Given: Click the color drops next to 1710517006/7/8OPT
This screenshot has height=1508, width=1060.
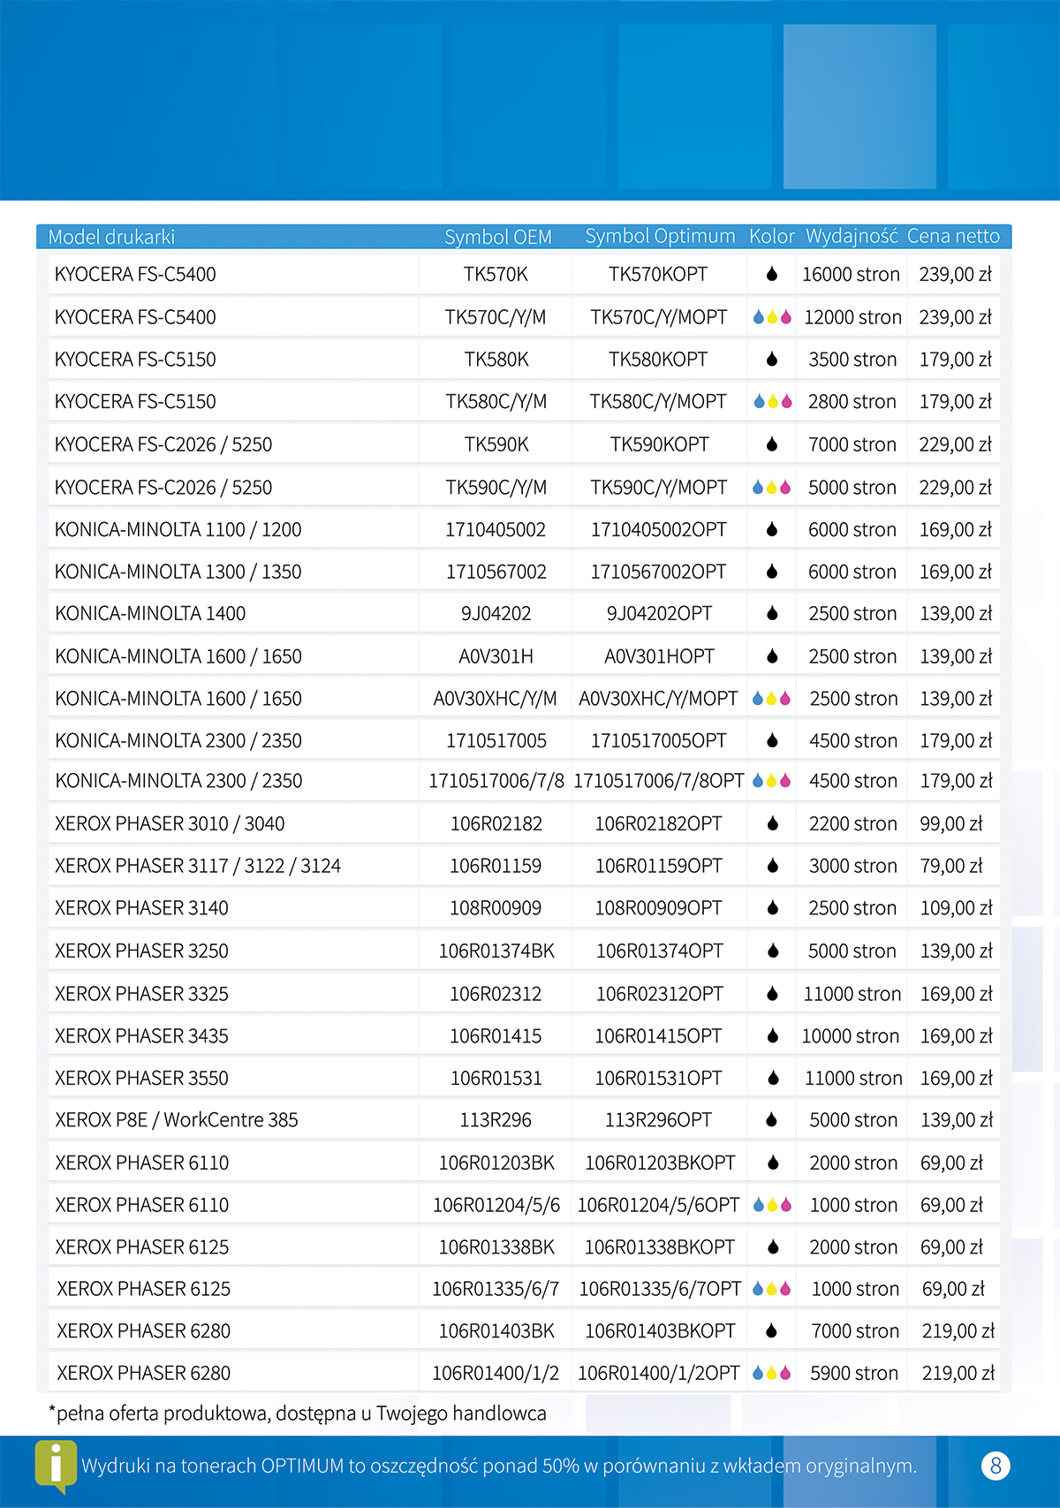Looking at the screenshot, I should pos(772,781).
